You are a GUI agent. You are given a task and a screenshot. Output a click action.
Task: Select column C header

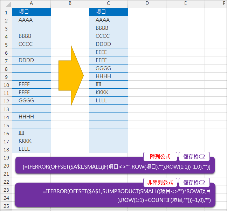pos(109,4)
